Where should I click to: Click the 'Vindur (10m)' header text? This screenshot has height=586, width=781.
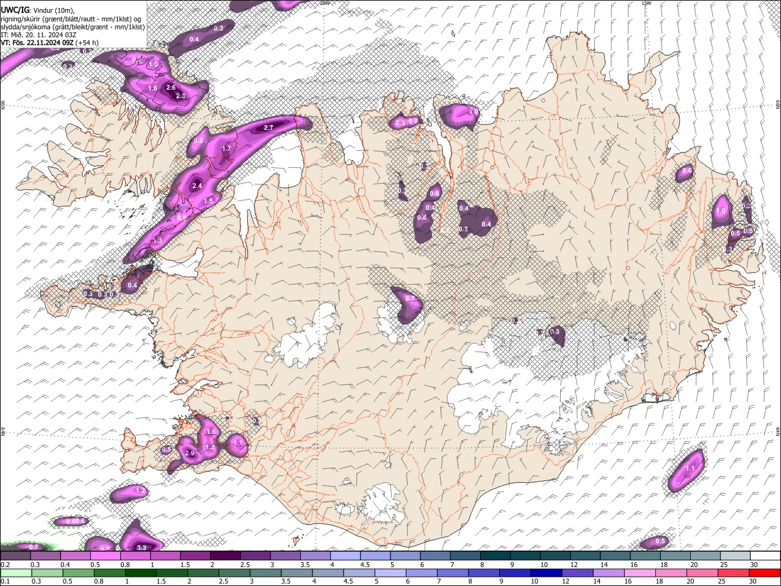54,10
